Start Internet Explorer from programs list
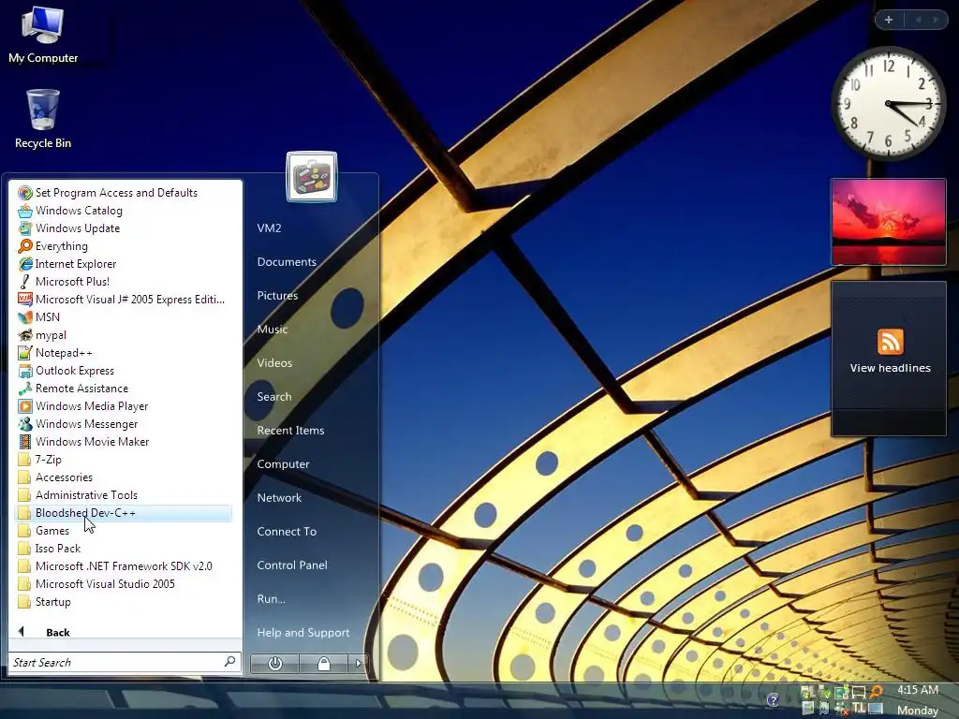 pyautogui.click(x=123, y=263)
